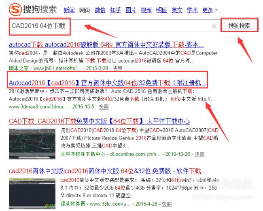Image resolution: width=263 pixels, height=211 pixels.
Task: Open the 视频 tab
Action: [146, 10]
